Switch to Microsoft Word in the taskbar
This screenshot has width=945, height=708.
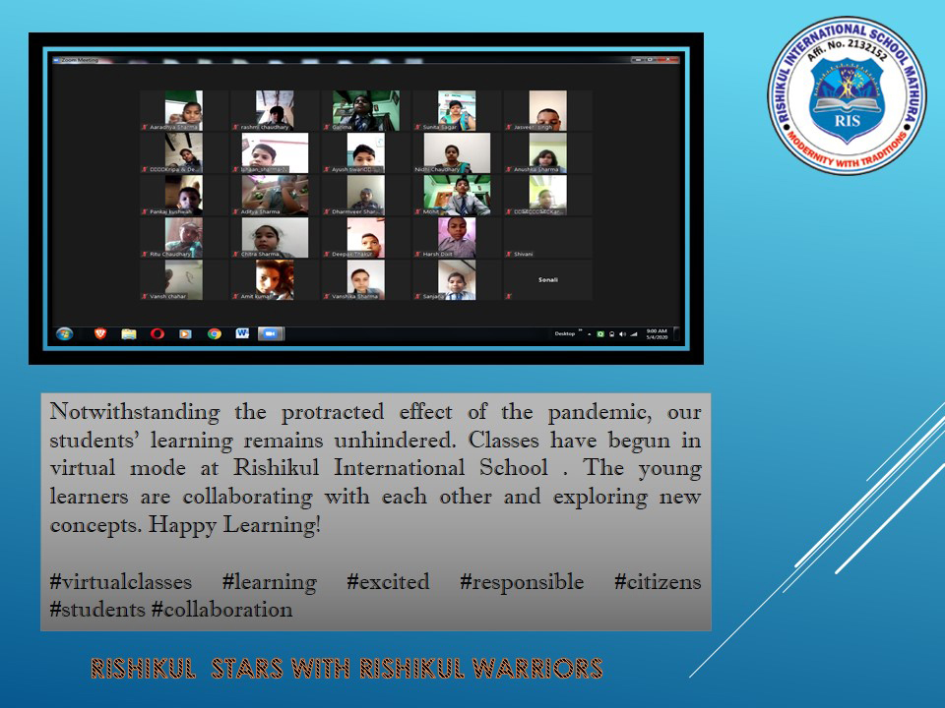coord(242,333)
